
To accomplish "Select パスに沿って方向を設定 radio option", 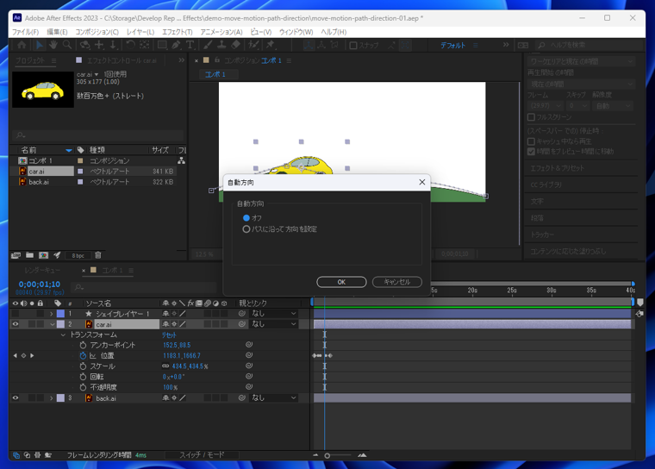I will point(246,229).
